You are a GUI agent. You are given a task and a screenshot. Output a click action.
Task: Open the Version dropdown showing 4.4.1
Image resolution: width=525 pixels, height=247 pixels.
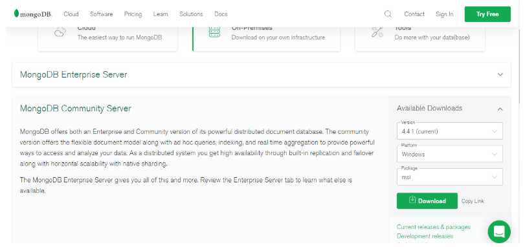(x=450, y=131)
